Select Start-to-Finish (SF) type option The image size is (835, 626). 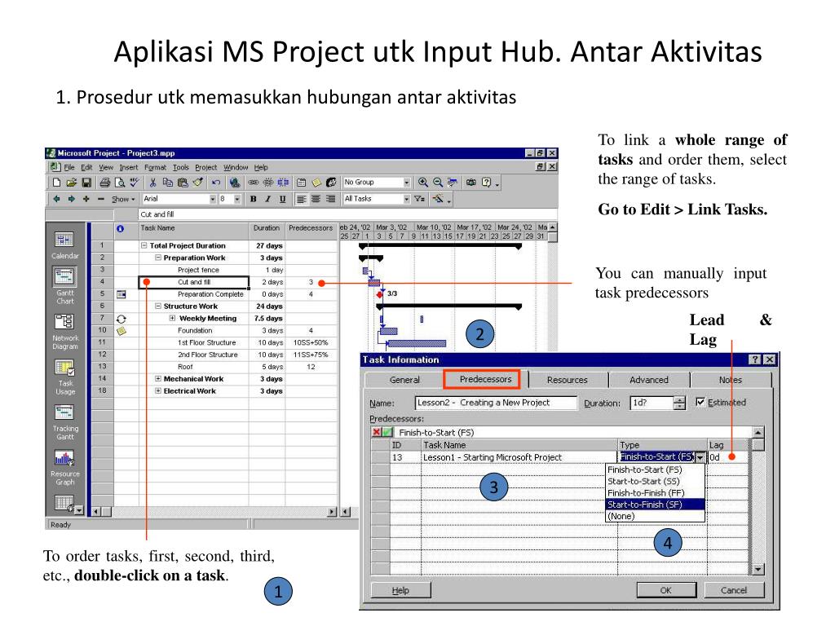(x=656, y=504)
